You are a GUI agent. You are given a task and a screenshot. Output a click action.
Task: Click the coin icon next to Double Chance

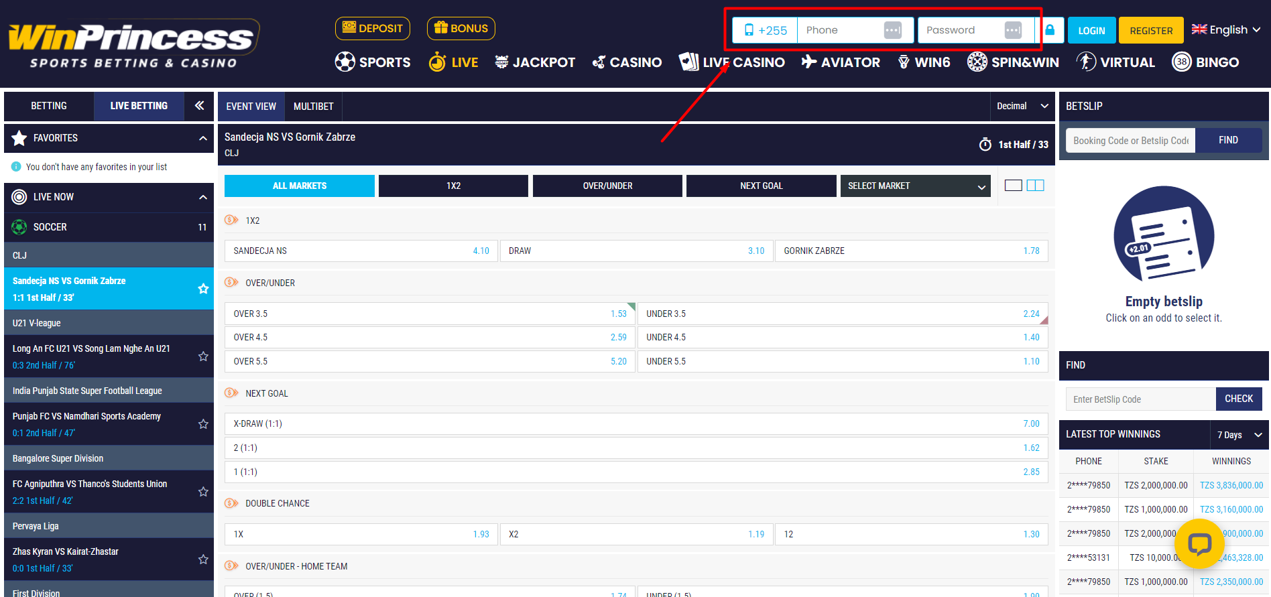[231, 503]
